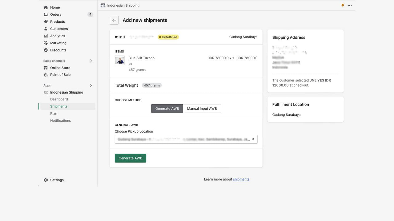Open Analytics from the sidebar

point(46,36)
